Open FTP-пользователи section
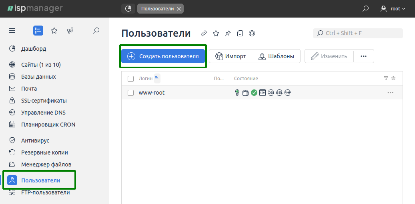Image resolution: width=415 pixels, height=204 pixels. coord(46,193)
